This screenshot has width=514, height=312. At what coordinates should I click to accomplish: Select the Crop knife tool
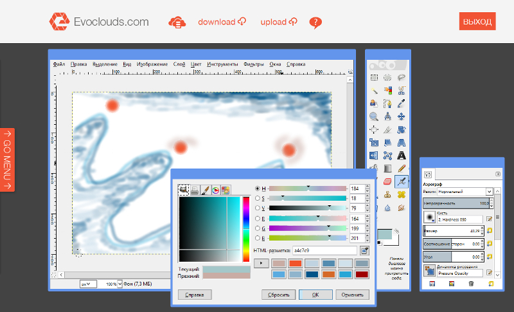387,129
